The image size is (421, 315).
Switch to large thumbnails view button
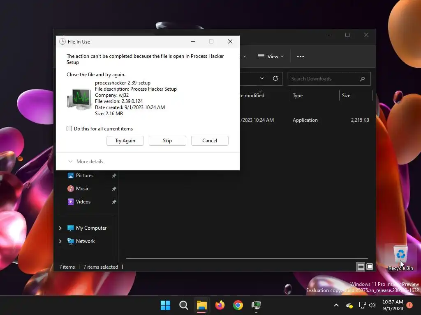point(370,267)
